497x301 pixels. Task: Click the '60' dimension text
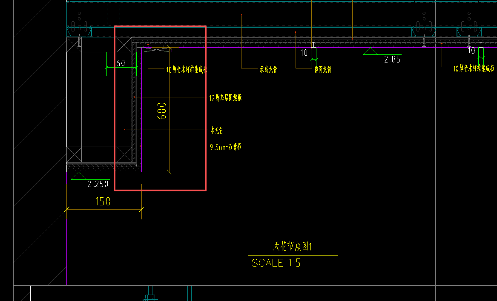(121, 63)
